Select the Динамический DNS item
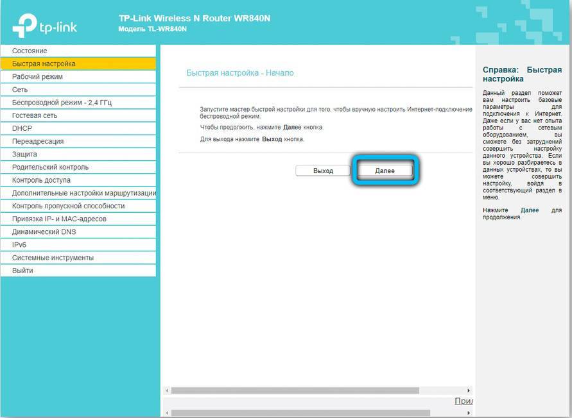572x418 pixels. pos(44,232)
